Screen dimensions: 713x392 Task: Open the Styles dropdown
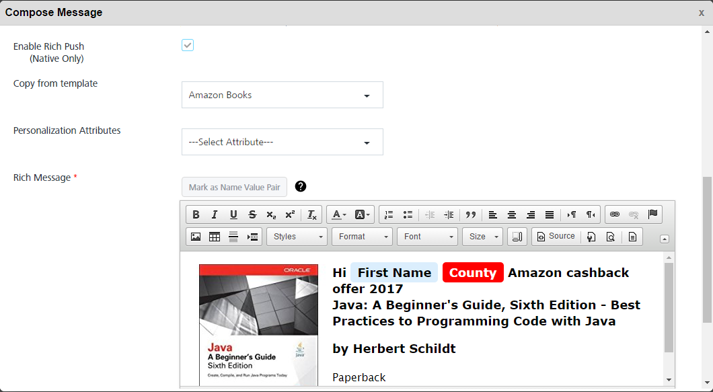coord(297,237)
